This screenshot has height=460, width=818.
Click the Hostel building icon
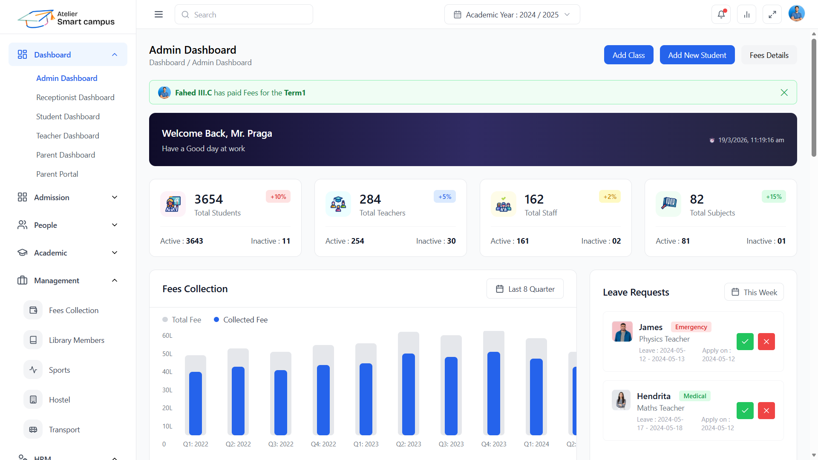(x=33, y=400)
